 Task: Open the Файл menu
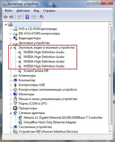[8, 11]
